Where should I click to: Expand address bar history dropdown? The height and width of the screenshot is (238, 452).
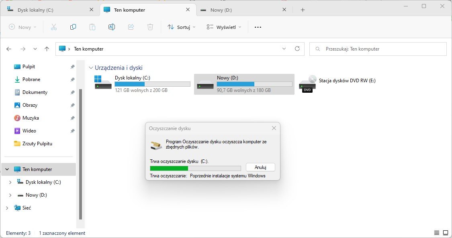pyautogui.click(x=284, y=49)
